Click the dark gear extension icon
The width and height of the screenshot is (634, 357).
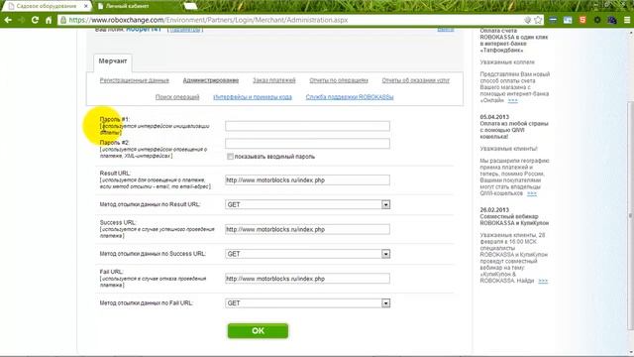point(597,20)
